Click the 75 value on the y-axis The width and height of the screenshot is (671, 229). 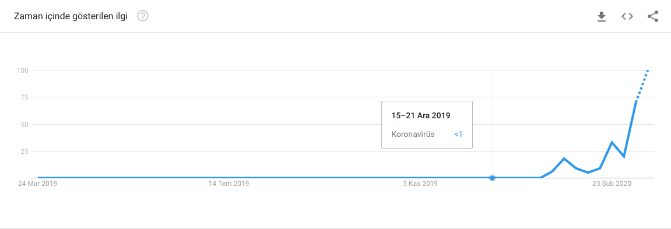[x=24, y=97]
